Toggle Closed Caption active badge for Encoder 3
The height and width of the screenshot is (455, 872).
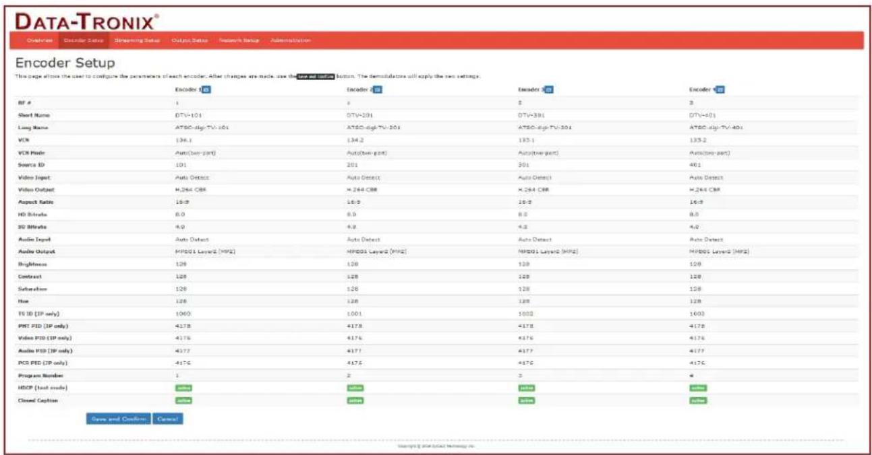[526, 400]
